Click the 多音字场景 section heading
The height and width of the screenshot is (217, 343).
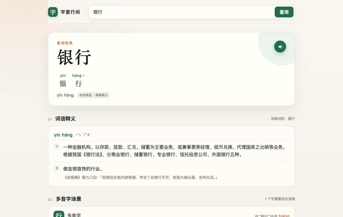pyautogui.click(x=68, y=199)
